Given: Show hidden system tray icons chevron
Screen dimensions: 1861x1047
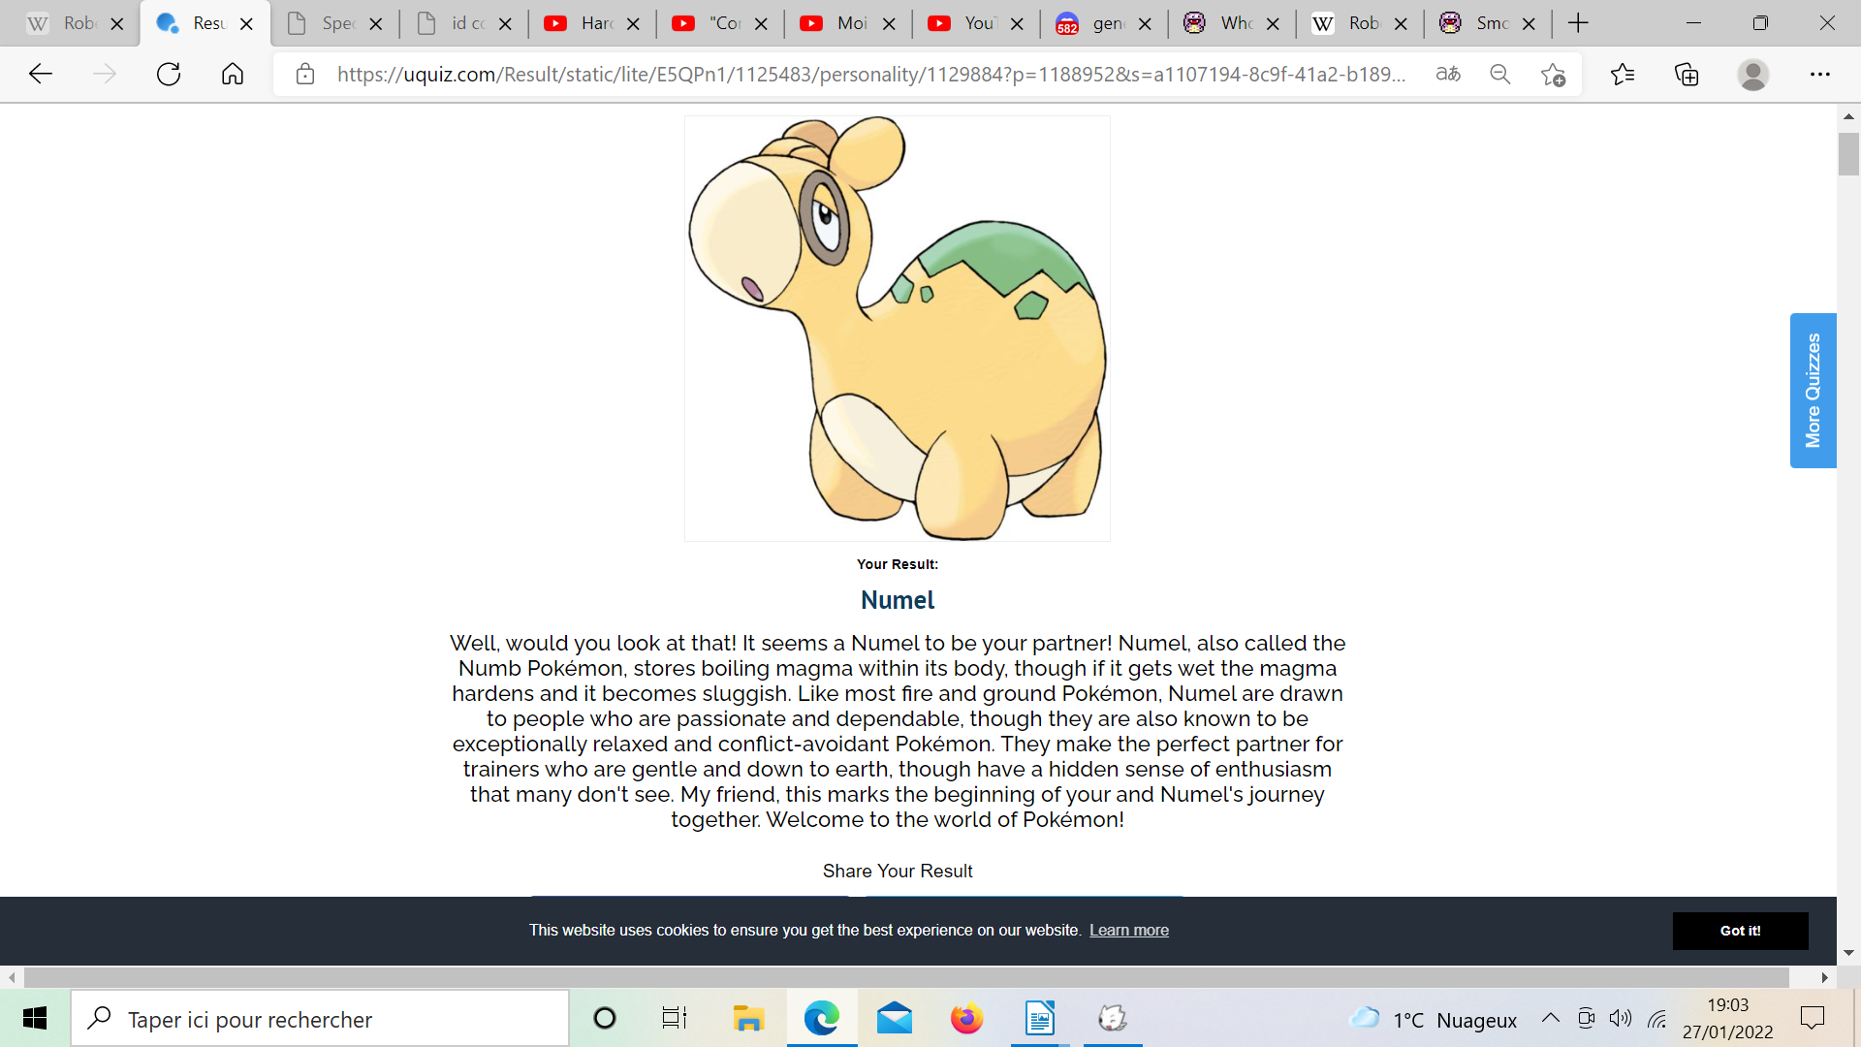Looking at the screenshot, I should [x=1550, y=1018].
